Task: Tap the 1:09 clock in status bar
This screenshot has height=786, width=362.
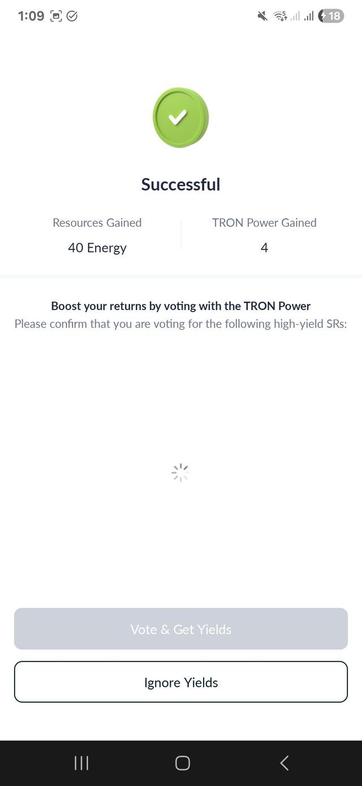Action: pyautogui.click(x=31, y=16)
